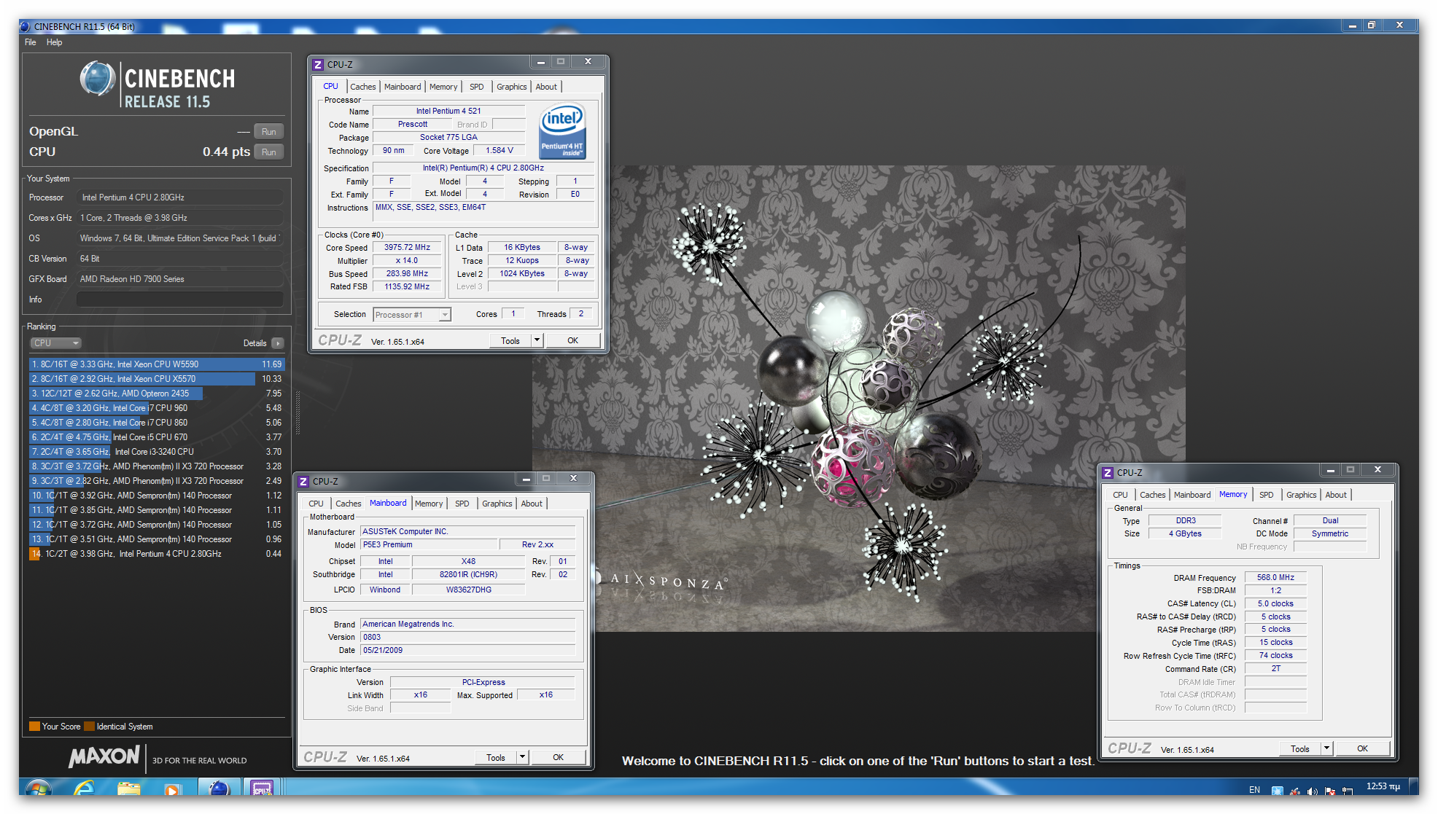1438x814 pixels.
Task: Click OK in the Memory CPU-Z window
Action: [x=1363, y=748]
